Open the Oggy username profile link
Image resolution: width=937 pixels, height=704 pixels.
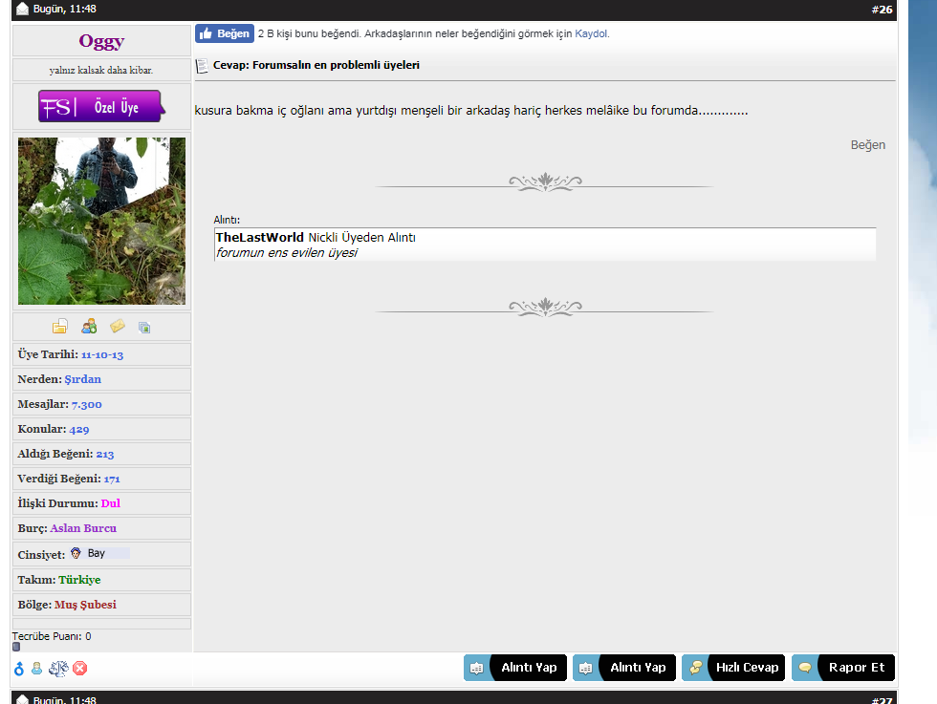(101, 41)
